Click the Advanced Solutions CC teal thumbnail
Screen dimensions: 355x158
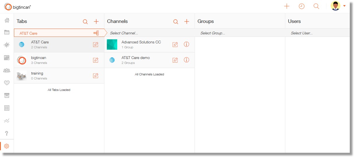coord(112,45)
